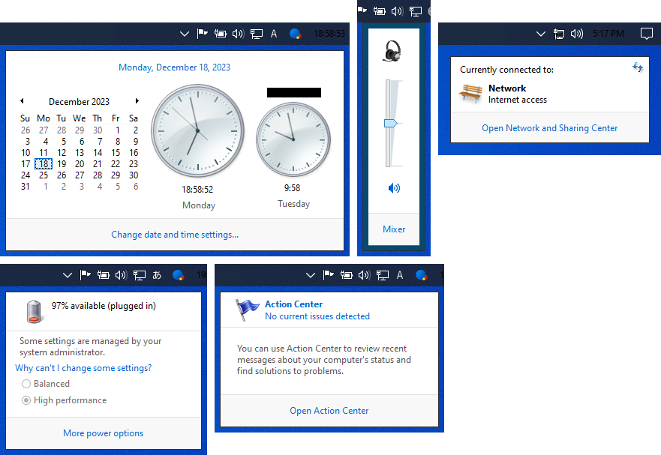Expand hidden tray icons chevron above the calendar
661x455 pixels.
(x=185, y=34)
